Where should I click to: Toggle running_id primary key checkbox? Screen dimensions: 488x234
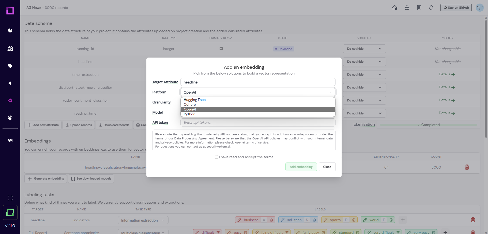pyautogui.click(x=221, y=48)
